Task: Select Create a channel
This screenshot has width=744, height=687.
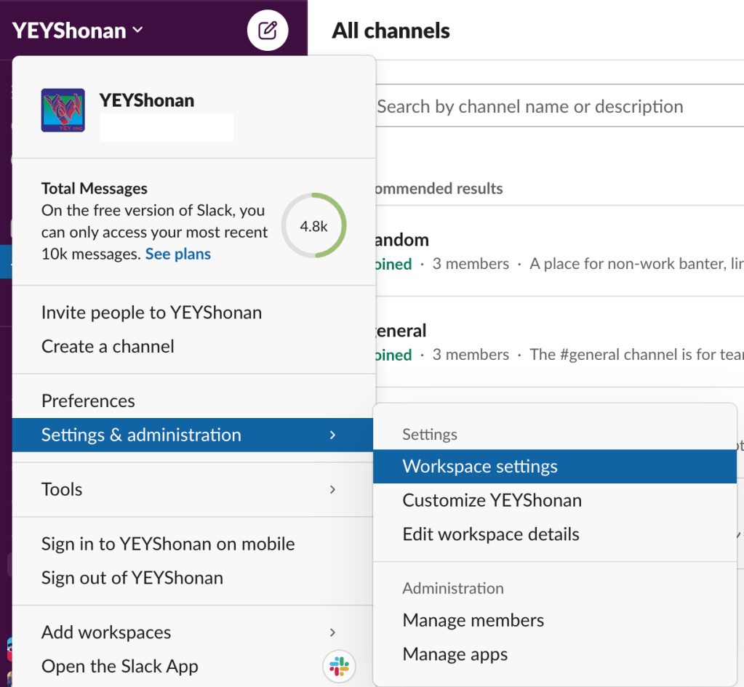Action: pos(108,347)
